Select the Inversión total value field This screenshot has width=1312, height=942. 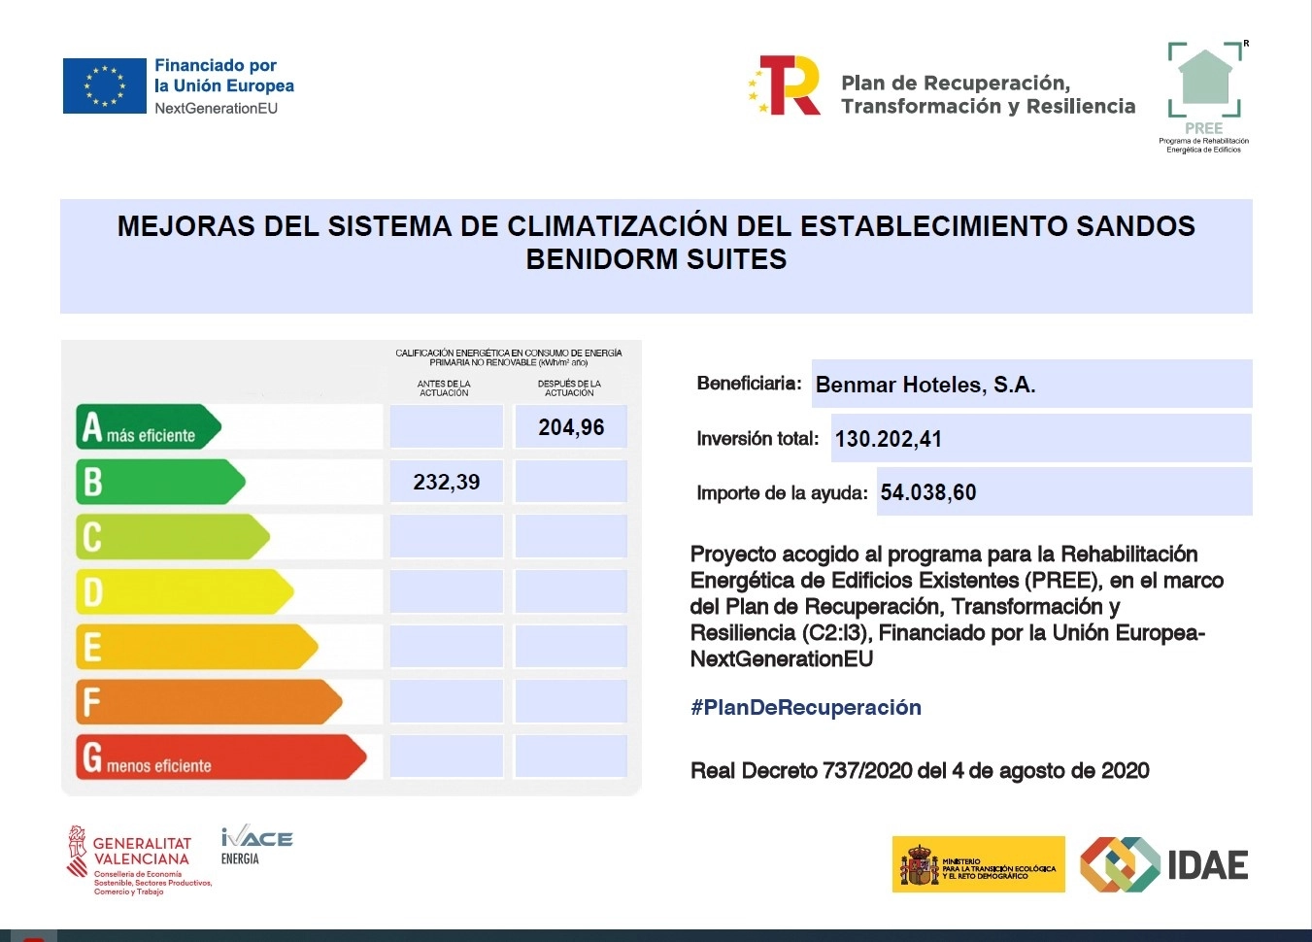tap(1040, 439)
